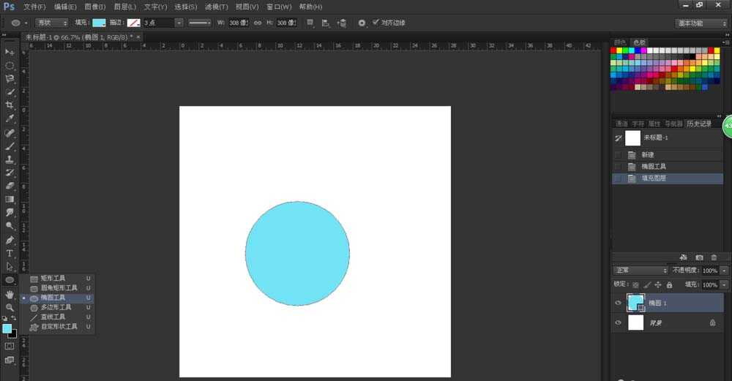732x381 pixels.
Task: Open the geometry options gear icon
Action: pyautogui.click(x=362, y=23)
